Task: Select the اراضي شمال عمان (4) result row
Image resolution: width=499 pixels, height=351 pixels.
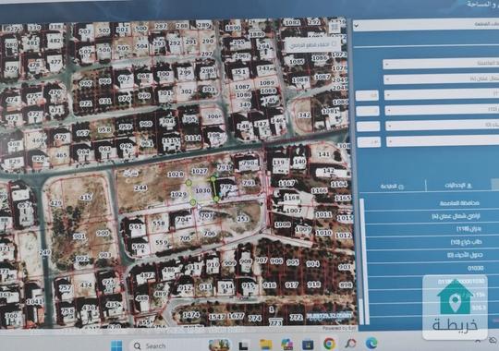Action: click(x=432, y=216)
